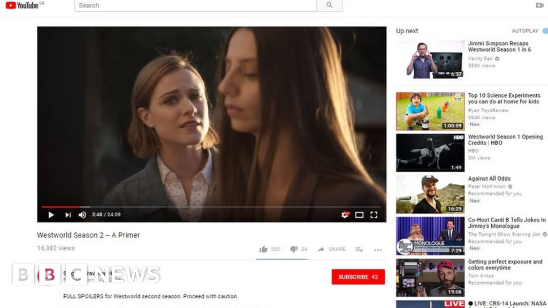
Task: Open the three-dot more actions menu
Action: (x=378, y=250)
